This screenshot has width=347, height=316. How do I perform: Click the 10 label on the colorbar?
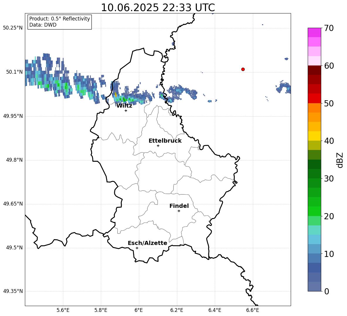tap(329, 254)
